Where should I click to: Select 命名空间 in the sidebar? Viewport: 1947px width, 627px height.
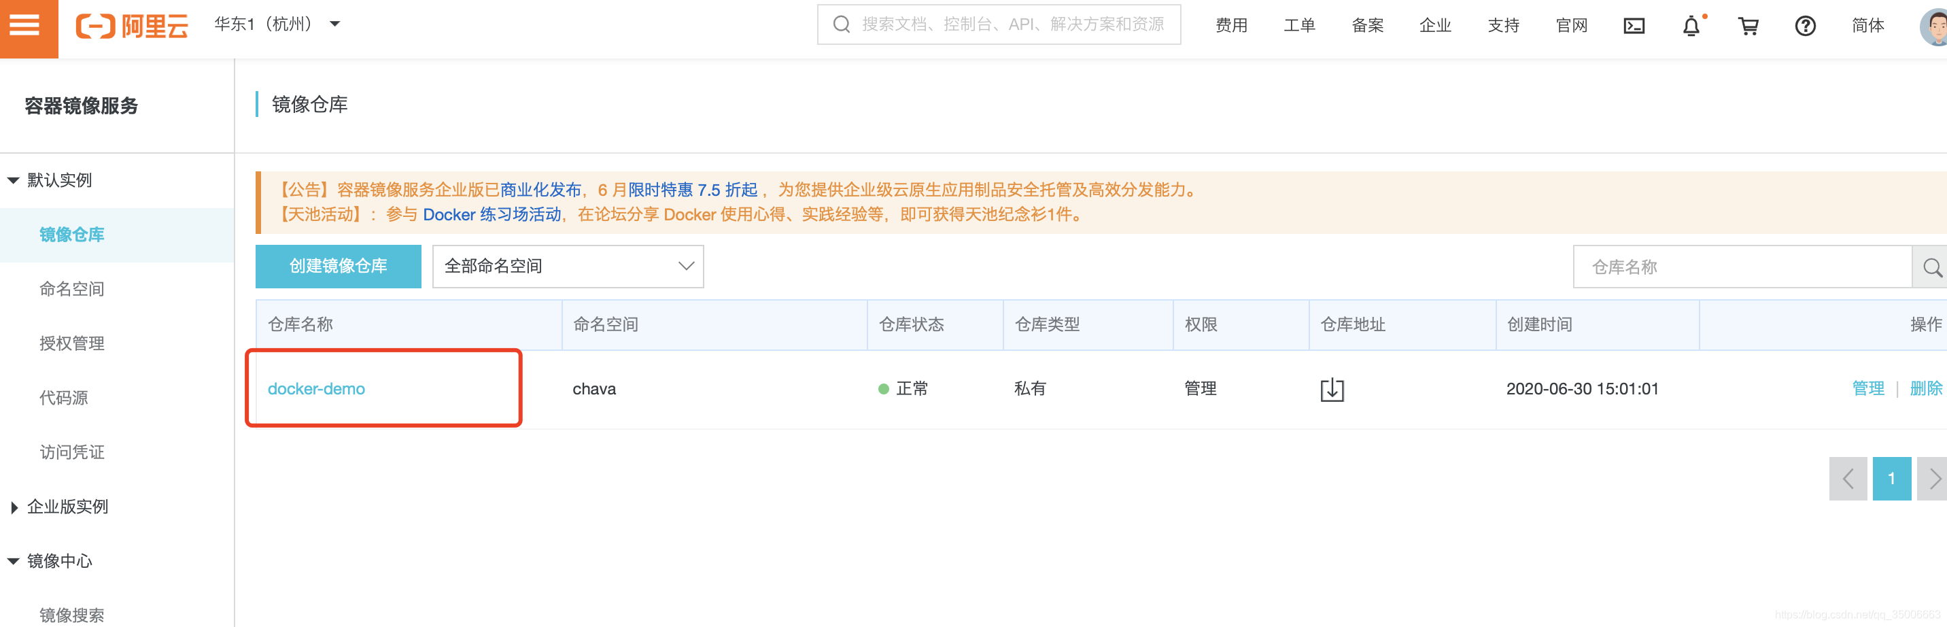[x=72, y=289]
